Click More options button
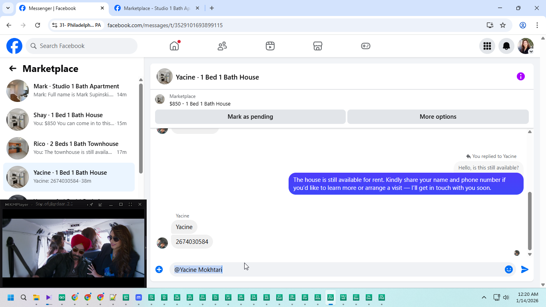The width and height of the screenshot is (546, 307). 438,117
